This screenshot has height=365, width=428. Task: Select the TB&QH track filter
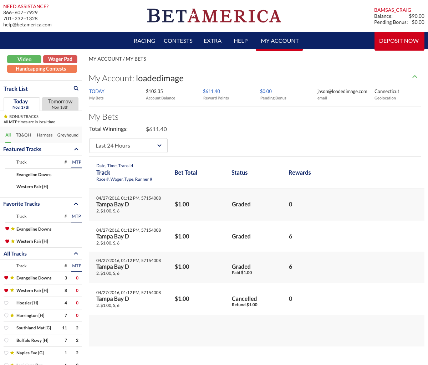(24, 135)
